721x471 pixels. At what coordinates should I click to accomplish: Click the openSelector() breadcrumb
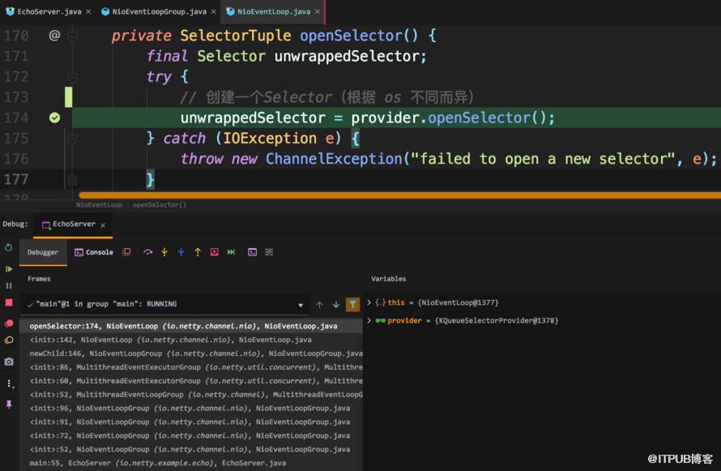click(x=160, y=204)
